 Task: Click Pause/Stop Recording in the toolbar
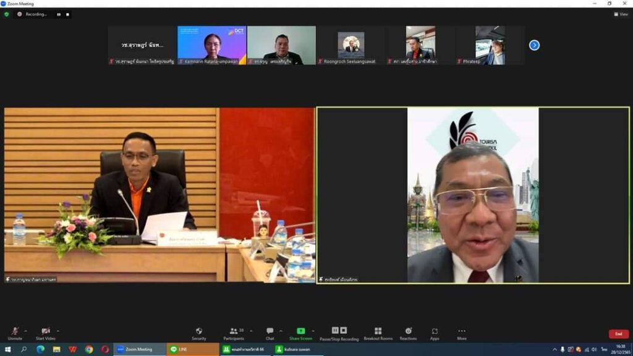(x=339, y=332)
